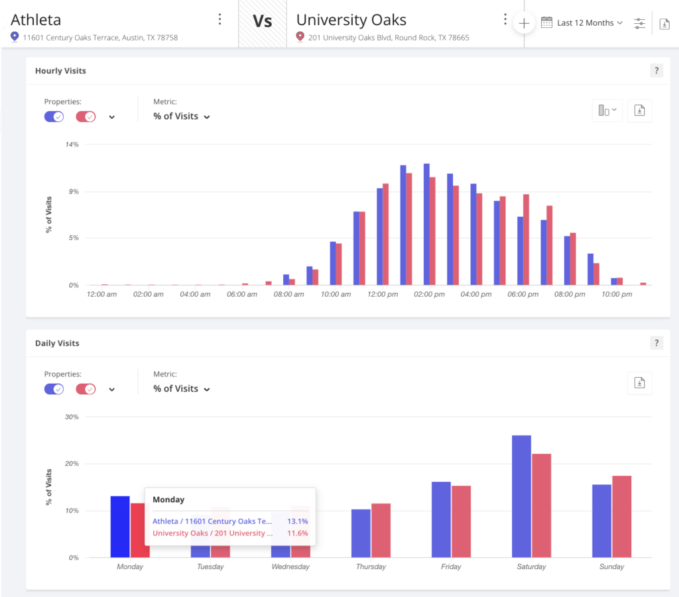
Task: Download Hourly Visits chart data
Action: point(640,111)
